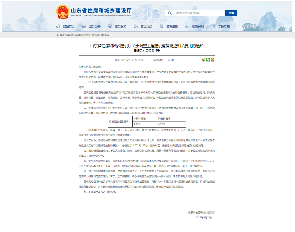This screenshot has width=295, height=232.
Task: Click signature 山东省住房和城乡建设厅 at bottom
Action: pos(201,212)
